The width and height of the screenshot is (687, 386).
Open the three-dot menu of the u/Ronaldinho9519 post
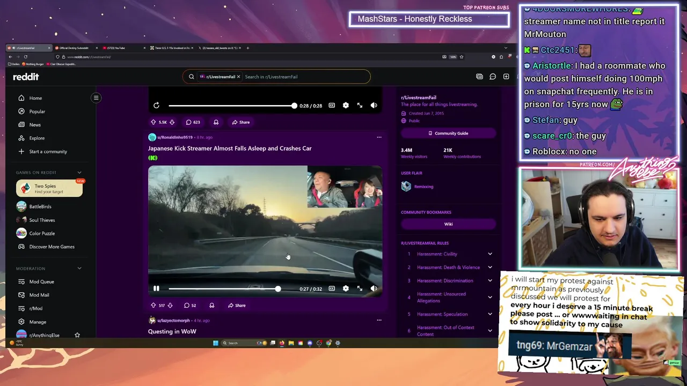[379, 137]
